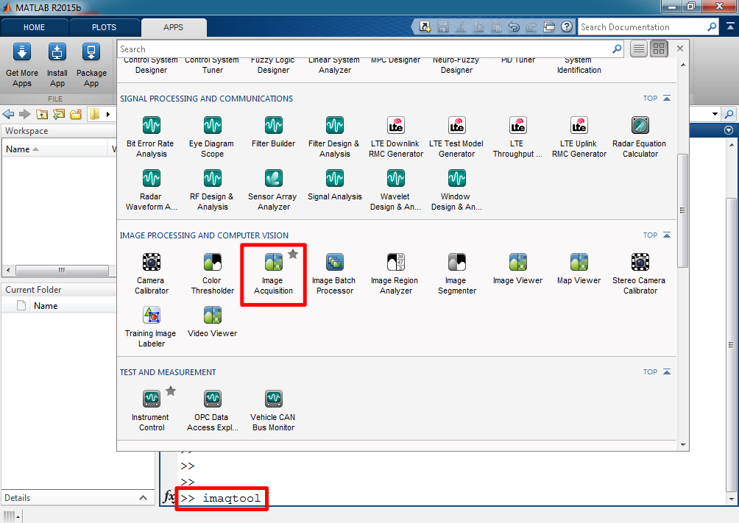Switch apps gallery to list view
This screenshot has height=523, width=739.
point(639,49)
